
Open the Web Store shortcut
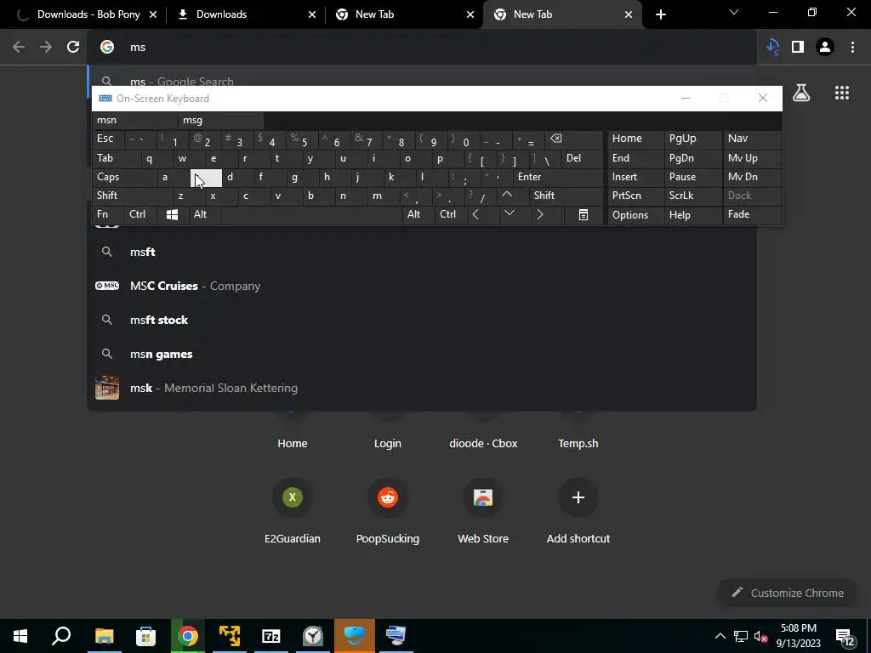(x=483, y=511)
